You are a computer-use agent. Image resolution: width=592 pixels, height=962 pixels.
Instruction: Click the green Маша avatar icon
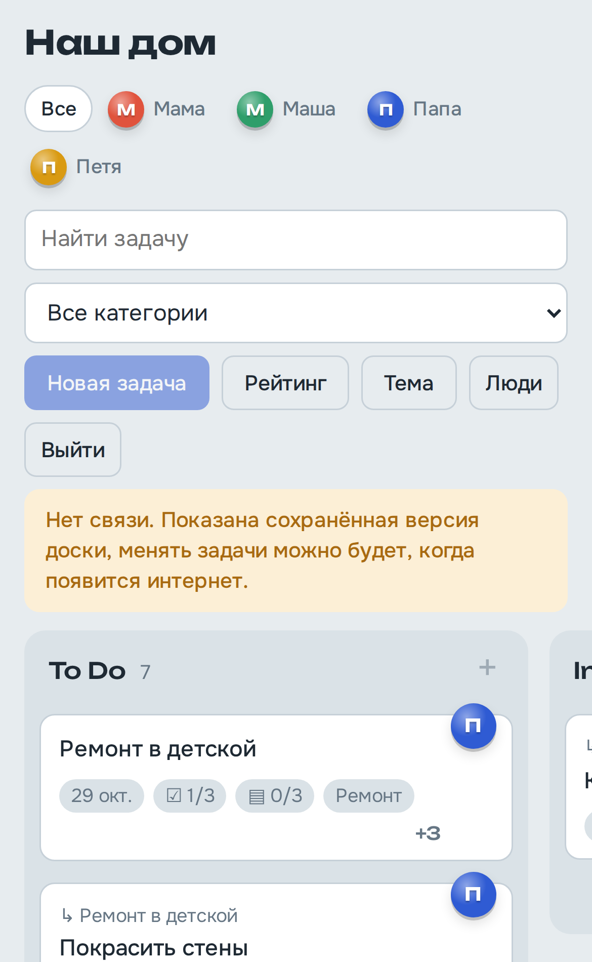[255, 109]
